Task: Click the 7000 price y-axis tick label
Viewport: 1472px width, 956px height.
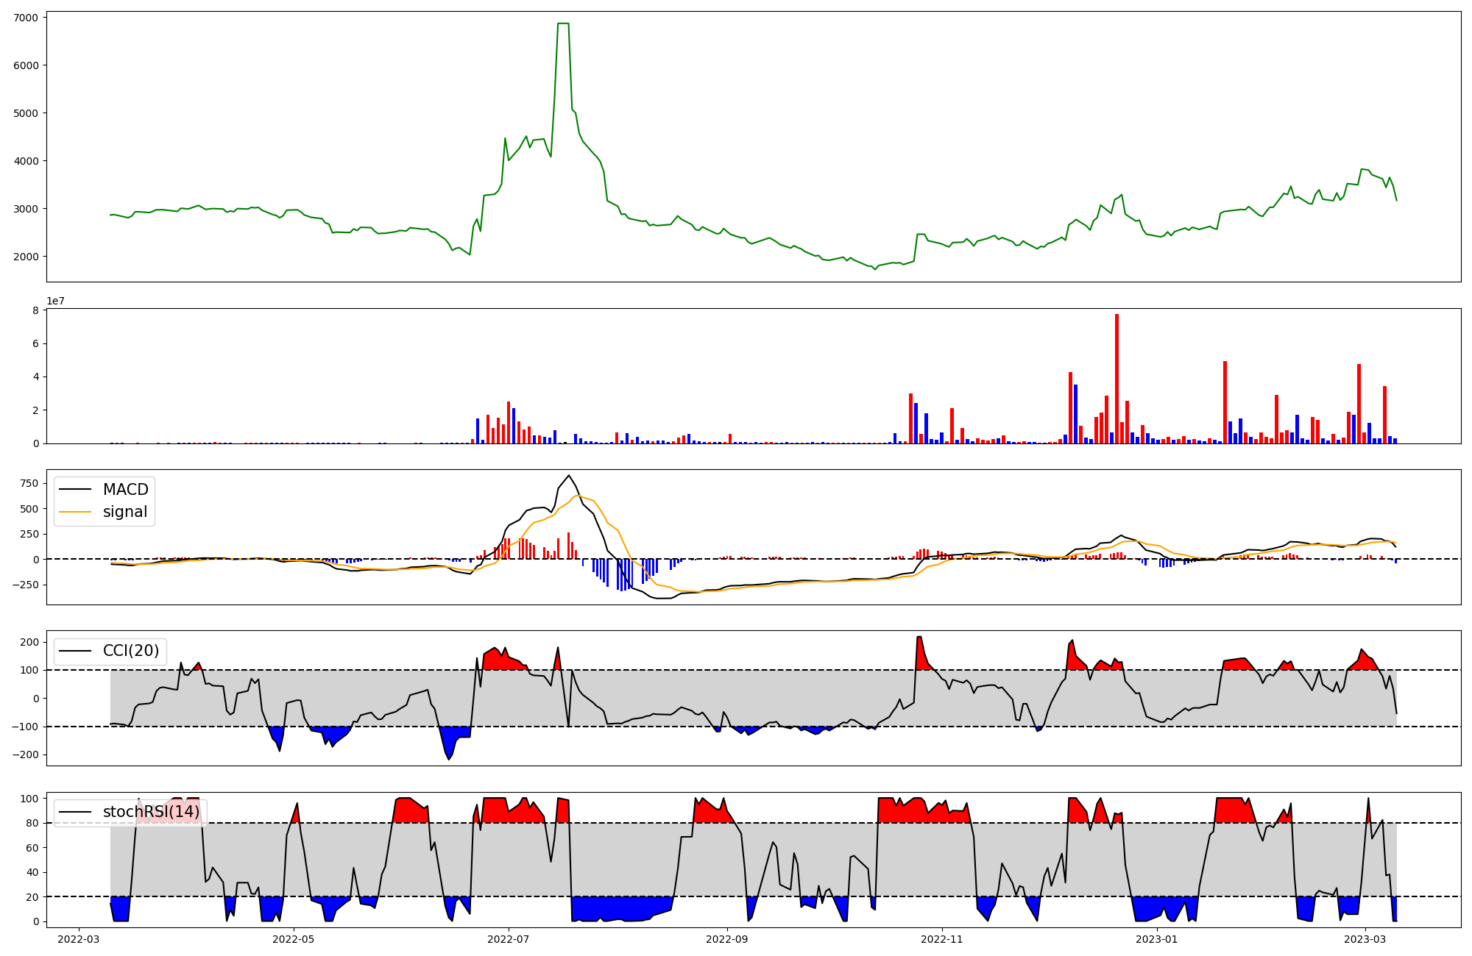Action: coord(26,17)
